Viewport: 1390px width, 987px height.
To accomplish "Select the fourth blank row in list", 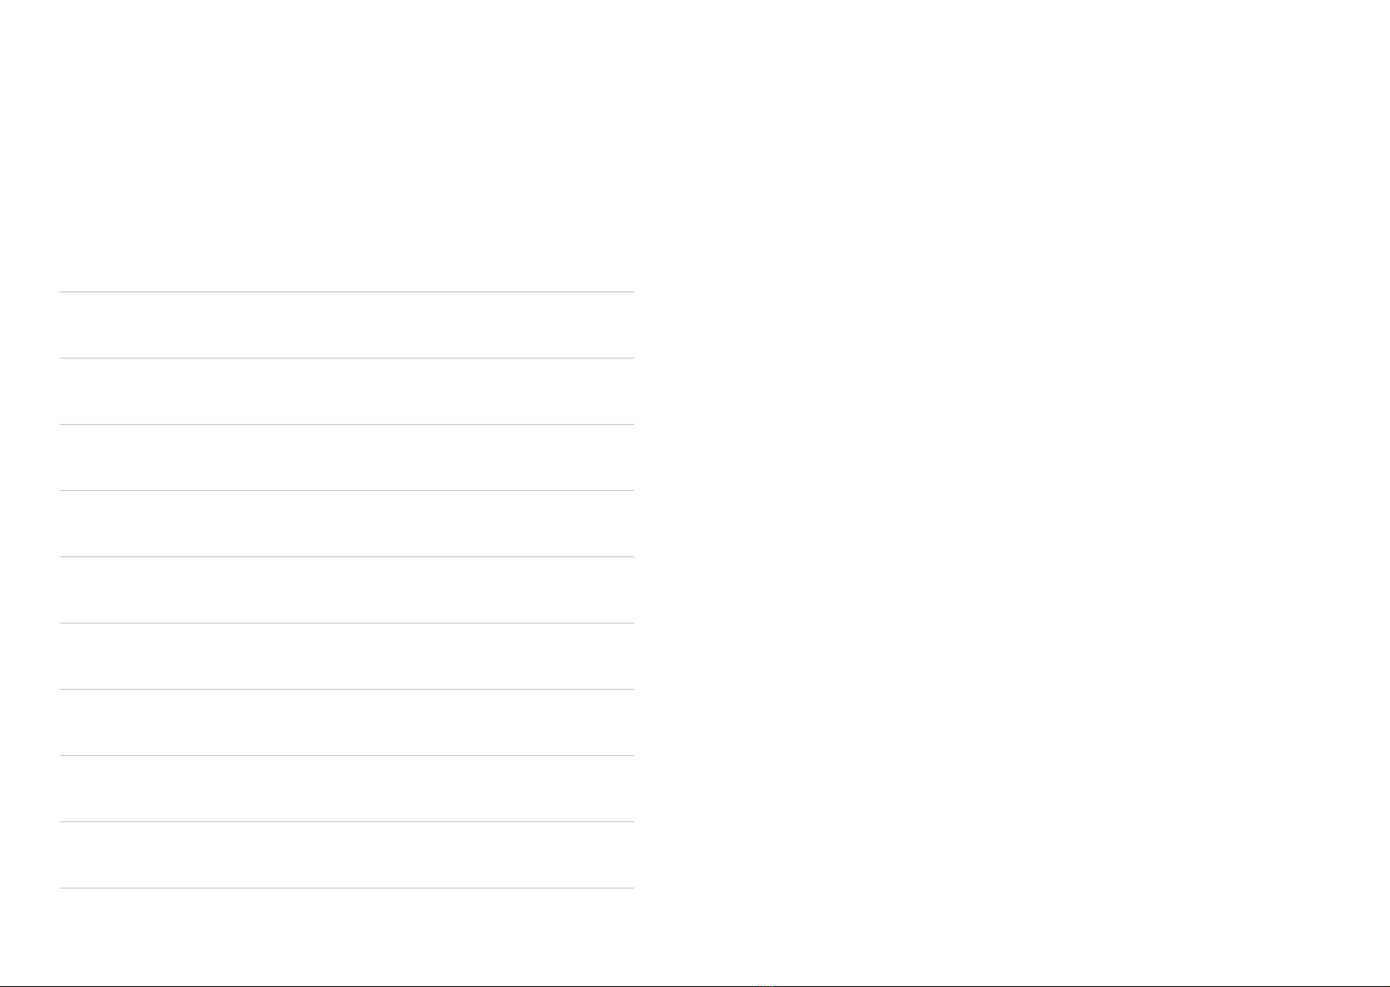I will point(346,523).
